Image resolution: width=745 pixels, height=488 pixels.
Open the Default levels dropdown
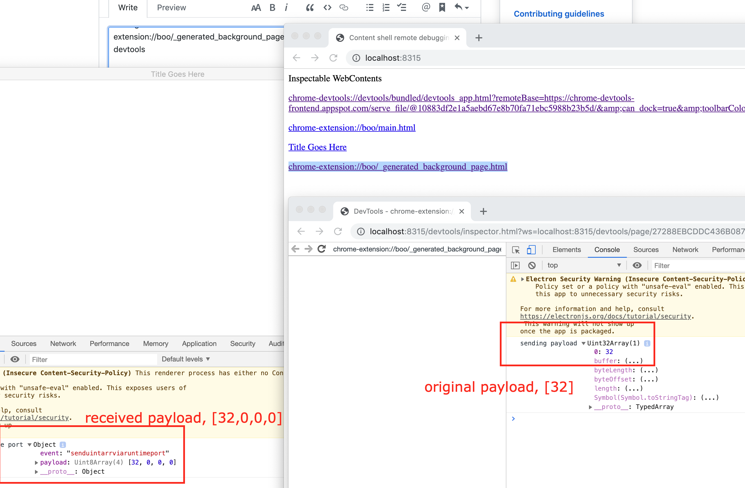coord(186,359)
